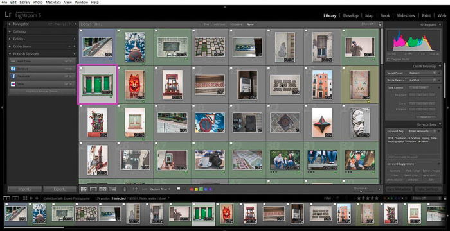450x231 pixels.
Task: Collapse the Keywording panel
Action: point(440,124)
